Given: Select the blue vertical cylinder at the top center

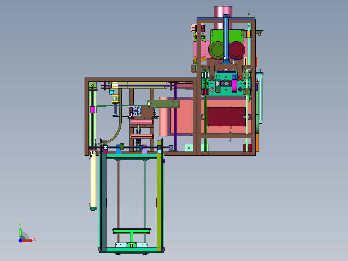Looking at the screenshot, I should click(x=226, y=39).
